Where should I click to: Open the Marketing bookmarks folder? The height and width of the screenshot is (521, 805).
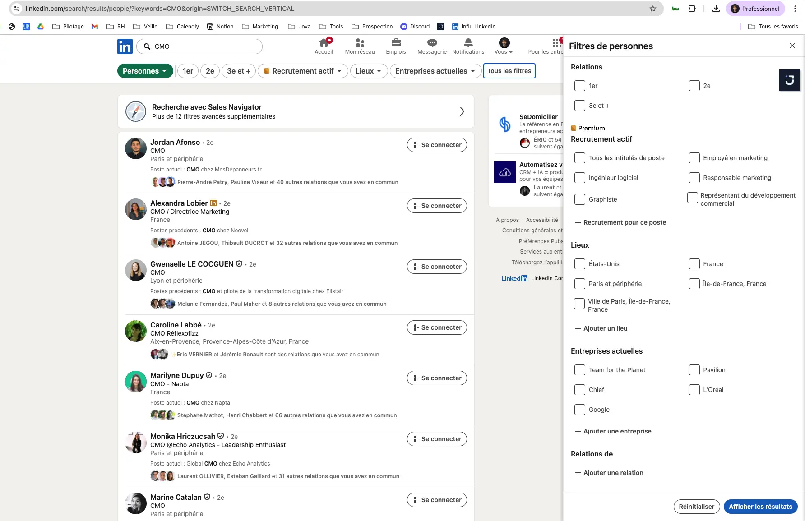tap(260, 27)
